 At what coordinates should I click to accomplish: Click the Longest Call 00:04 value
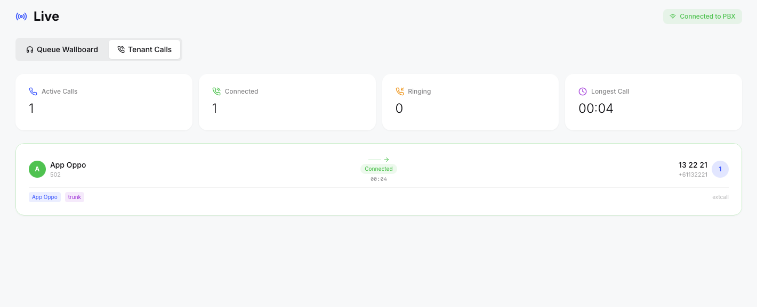click(x=595, y=109)
